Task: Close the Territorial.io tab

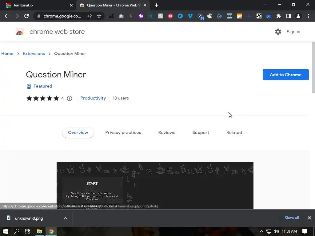Action: tap(71, 5)
